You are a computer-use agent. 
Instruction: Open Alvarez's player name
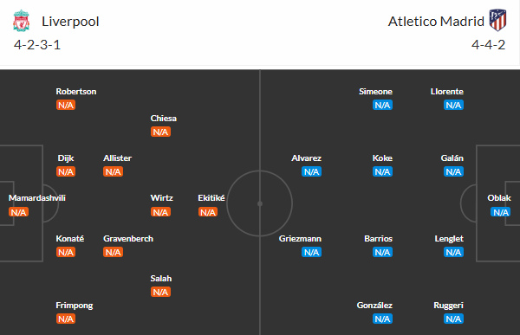307,158
